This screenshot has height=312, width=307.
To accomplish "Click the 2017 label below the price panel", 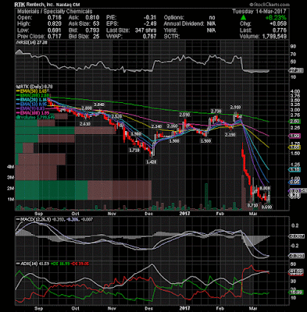I will 184,214.
